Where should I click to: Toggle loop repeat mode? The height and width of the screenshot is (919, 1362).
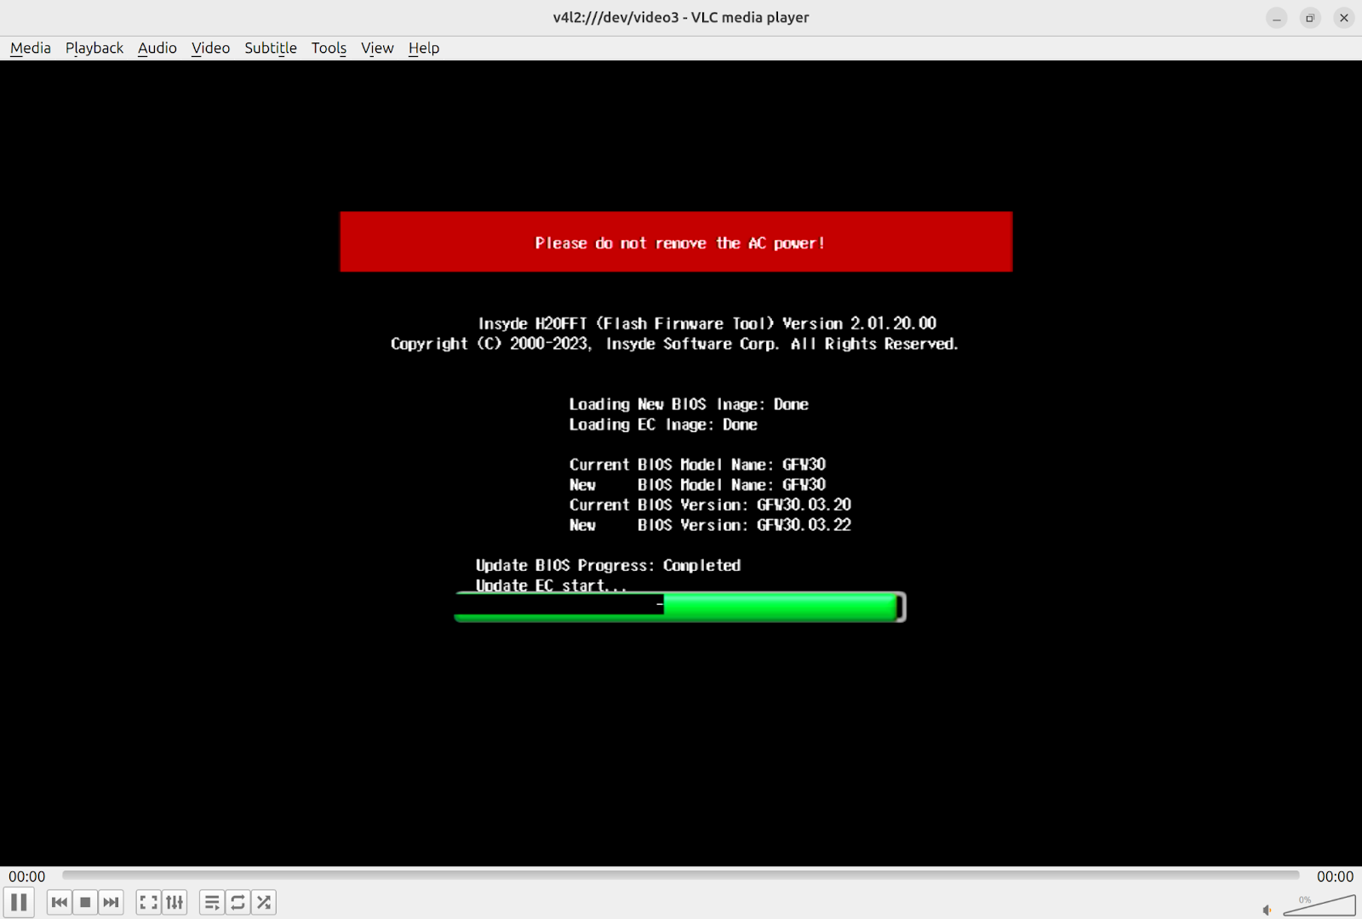tap(237, 902)
